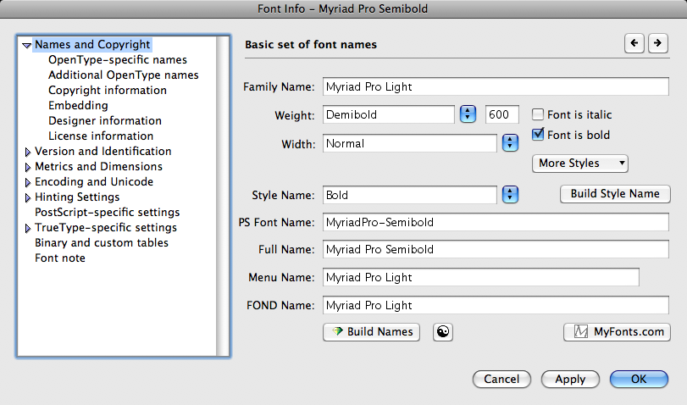
Task: Expand Metrics and Dimensions triangle
Action: tap(28, 168)
